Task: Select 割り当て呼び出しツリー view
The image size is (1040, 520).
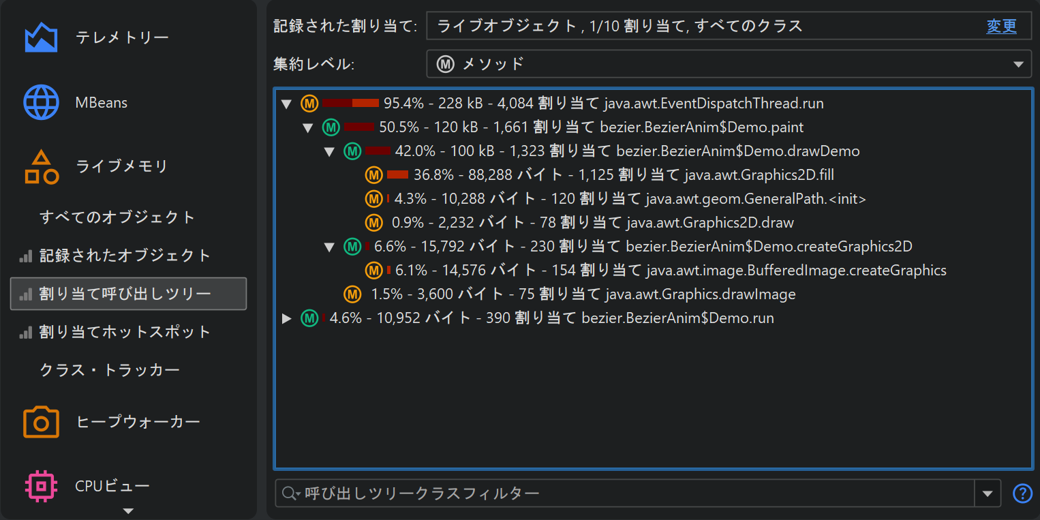Action: tap(128, 294)
